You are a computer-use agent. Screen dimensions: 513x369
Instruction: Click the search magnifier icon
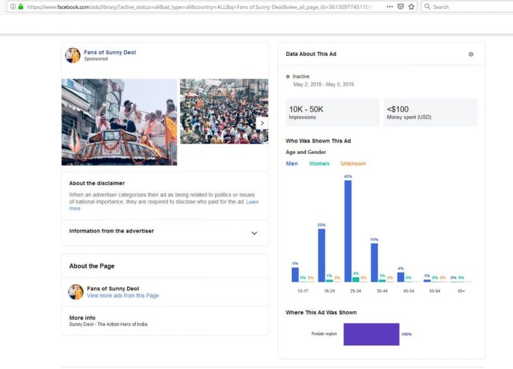point(427,6)
